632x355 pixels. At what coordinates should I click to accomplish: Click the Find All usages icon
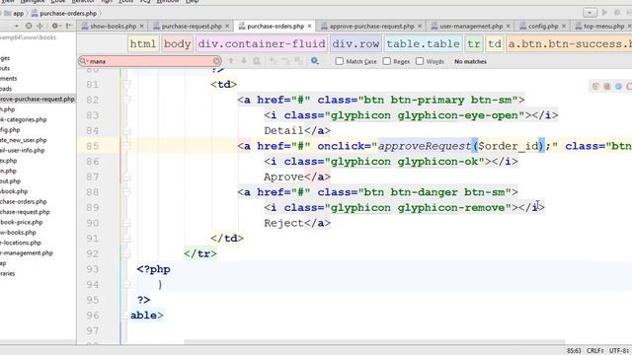[257, 61]
